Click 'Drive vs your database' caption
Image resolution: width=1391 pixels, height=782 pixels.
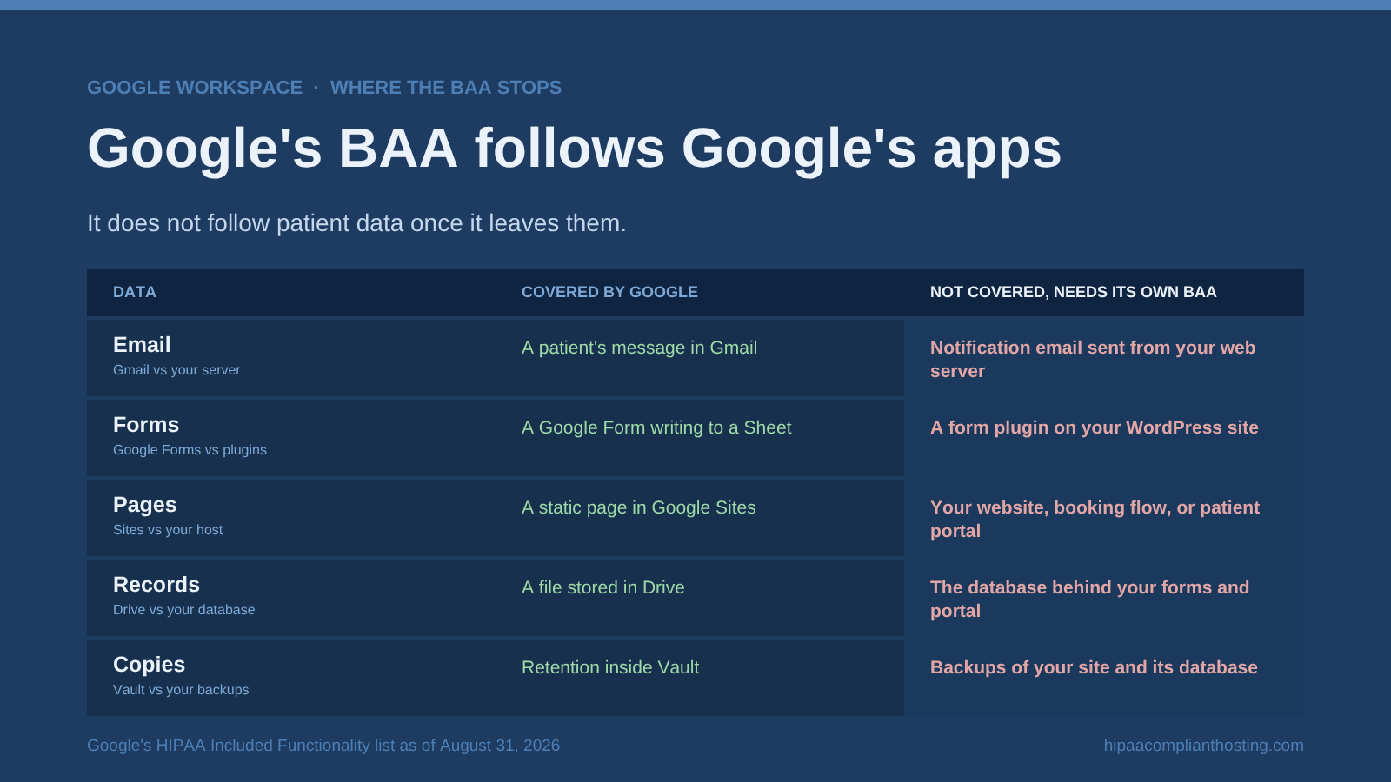coord(184,610)
